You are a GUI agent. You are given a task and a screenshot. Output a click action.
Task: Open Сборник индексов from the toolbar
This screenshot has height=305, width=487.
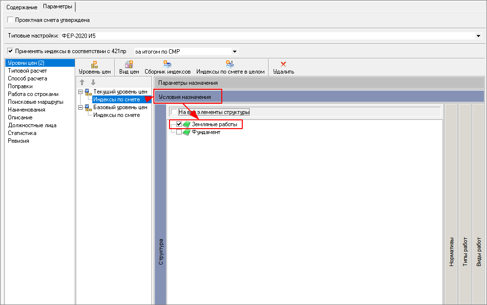click(x=167, y=64)
